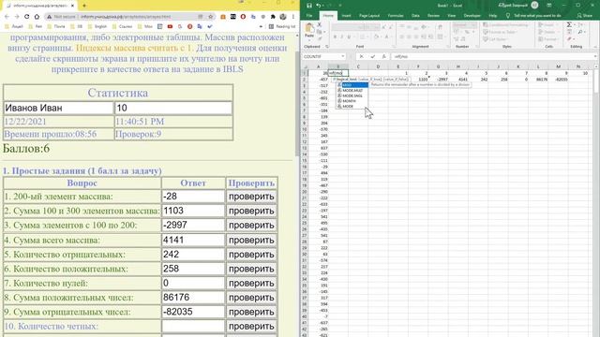This screenshot has width=600, height=337.
Task: Toggle Italic formatting in Excel
Action: pos(342,37)
